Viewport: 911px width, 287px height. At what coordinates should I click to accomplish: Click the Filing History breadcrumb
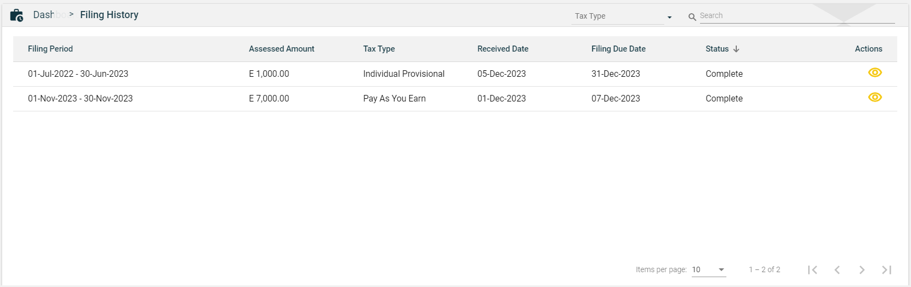[x=109, y=15]
